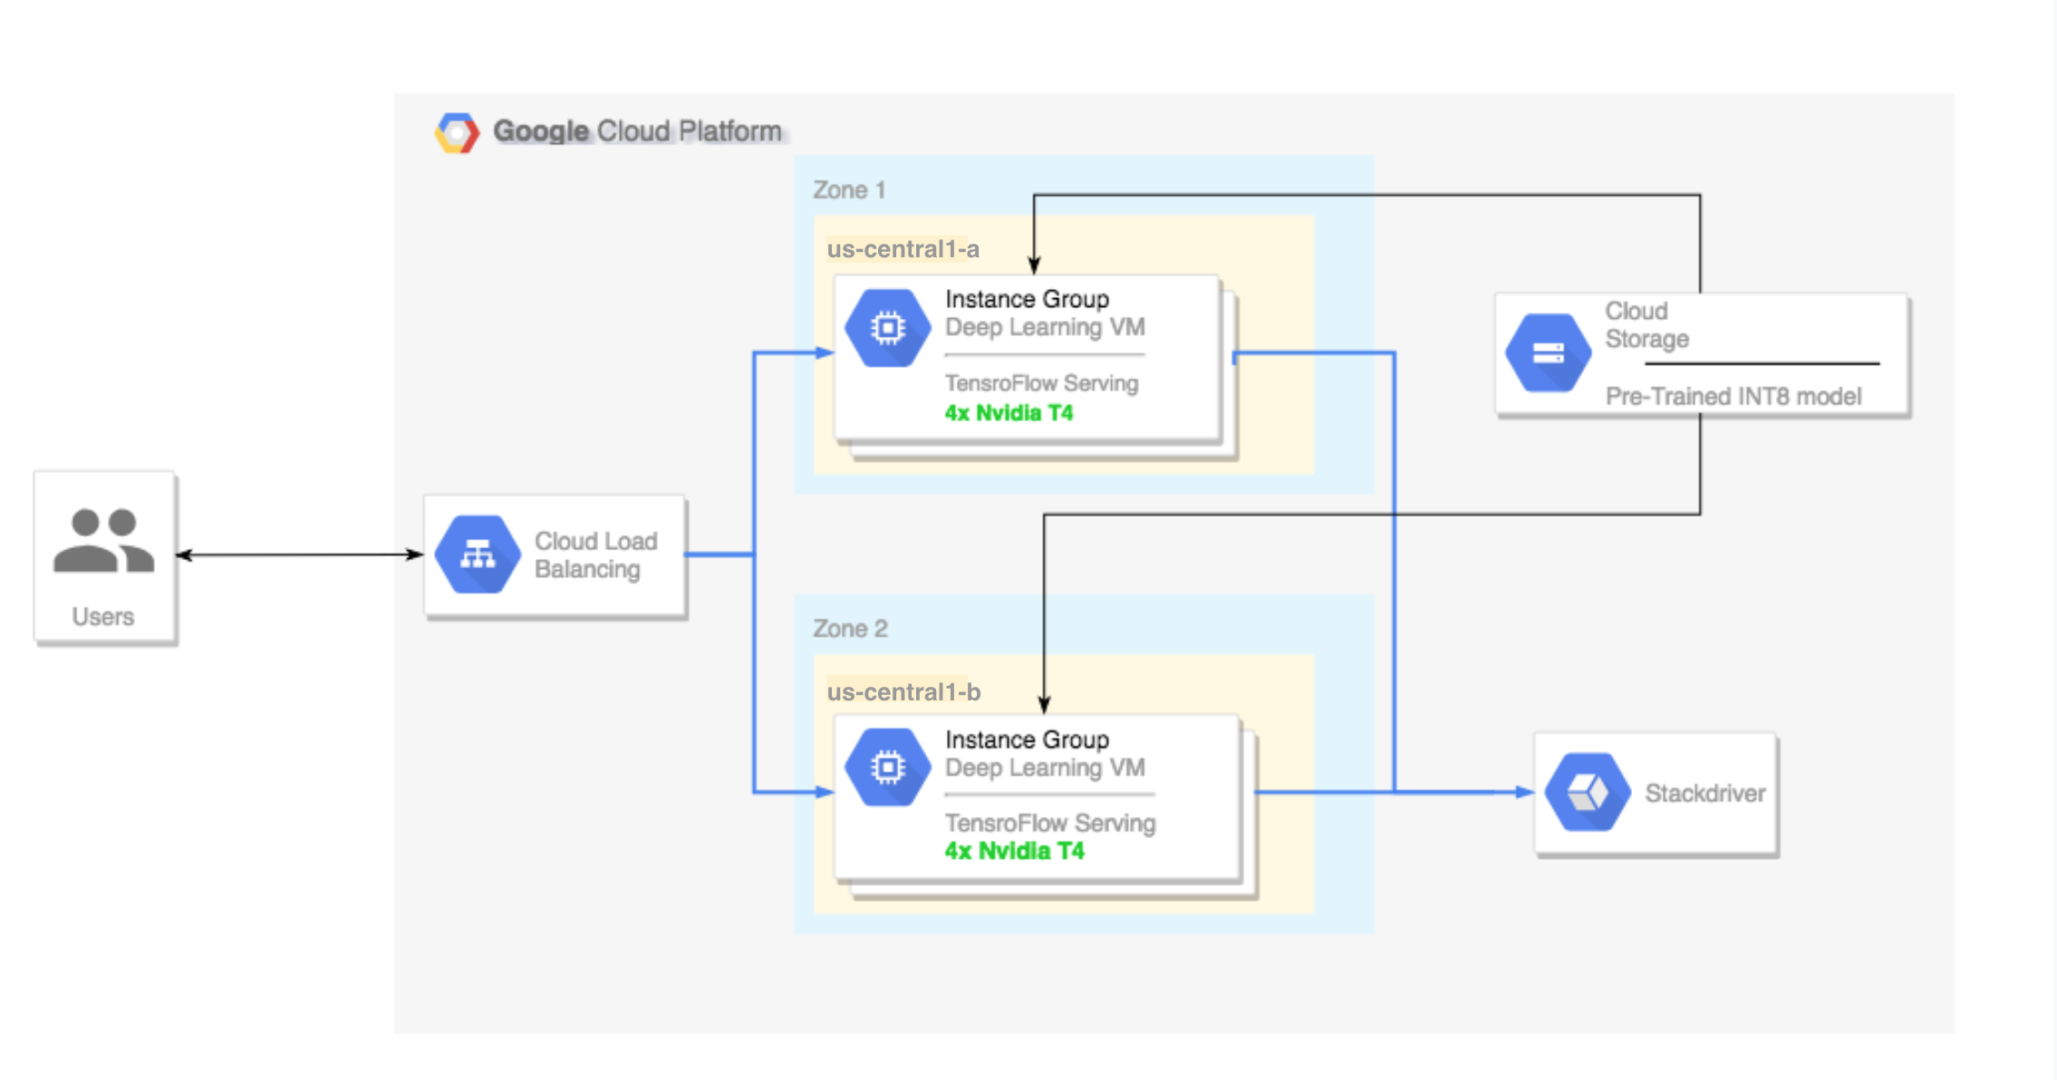Select the Google Cloud Platform title text
This screenshot has height=1080, width=2057.
click(637, 131)
